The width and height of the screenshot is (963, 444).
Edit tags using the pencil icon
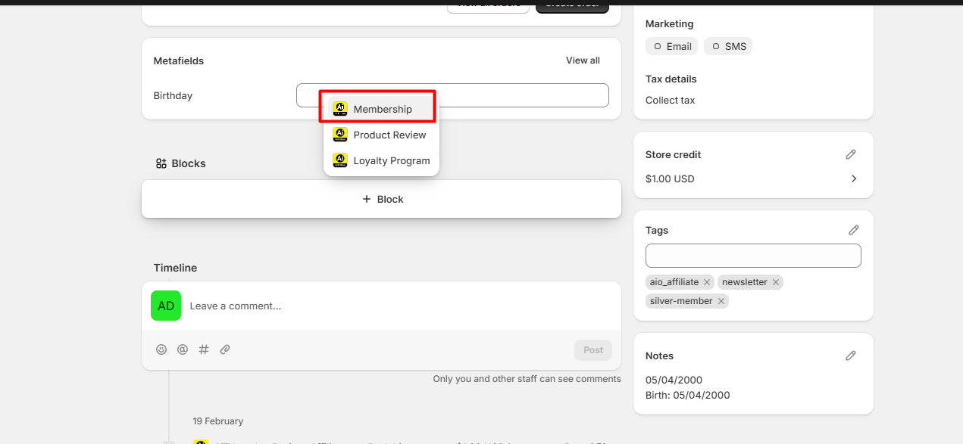pos(854,230)
